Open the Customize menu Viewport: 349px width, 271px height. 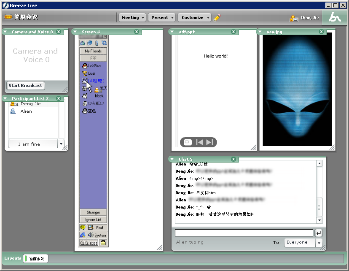(x=194, y=17)
